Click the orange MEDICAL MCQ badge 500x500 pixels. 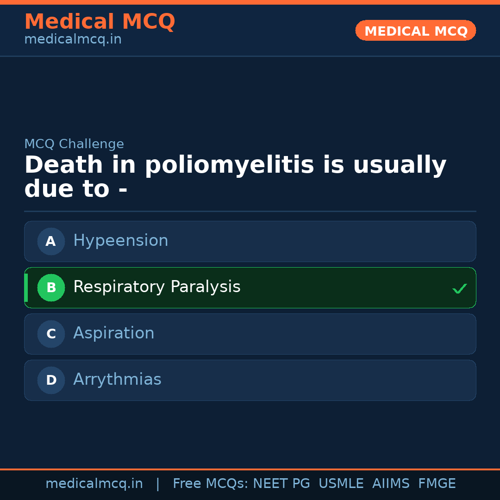(415, 31)
